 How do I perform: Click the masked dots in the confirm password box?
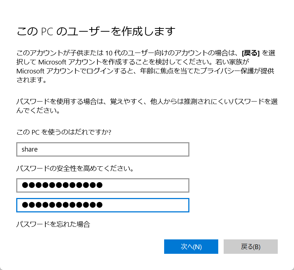(62, 205)
